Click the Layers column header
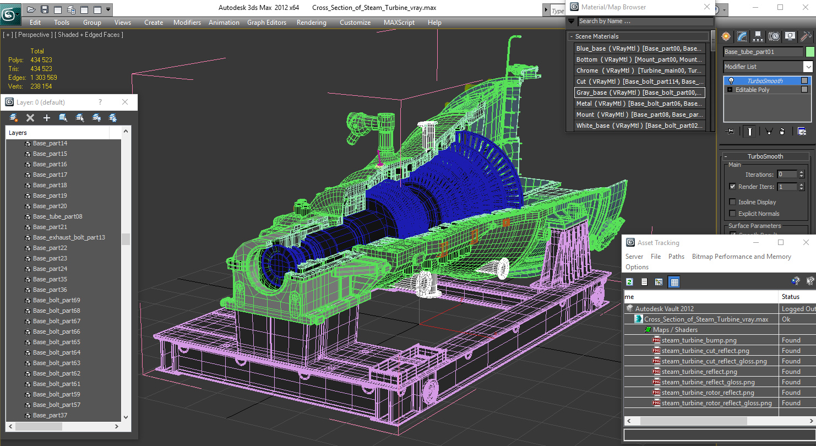The image size is (816, 446). (x=58, y=133)
